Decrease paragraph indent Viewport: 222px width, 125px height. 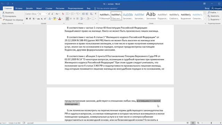(83, 14)
